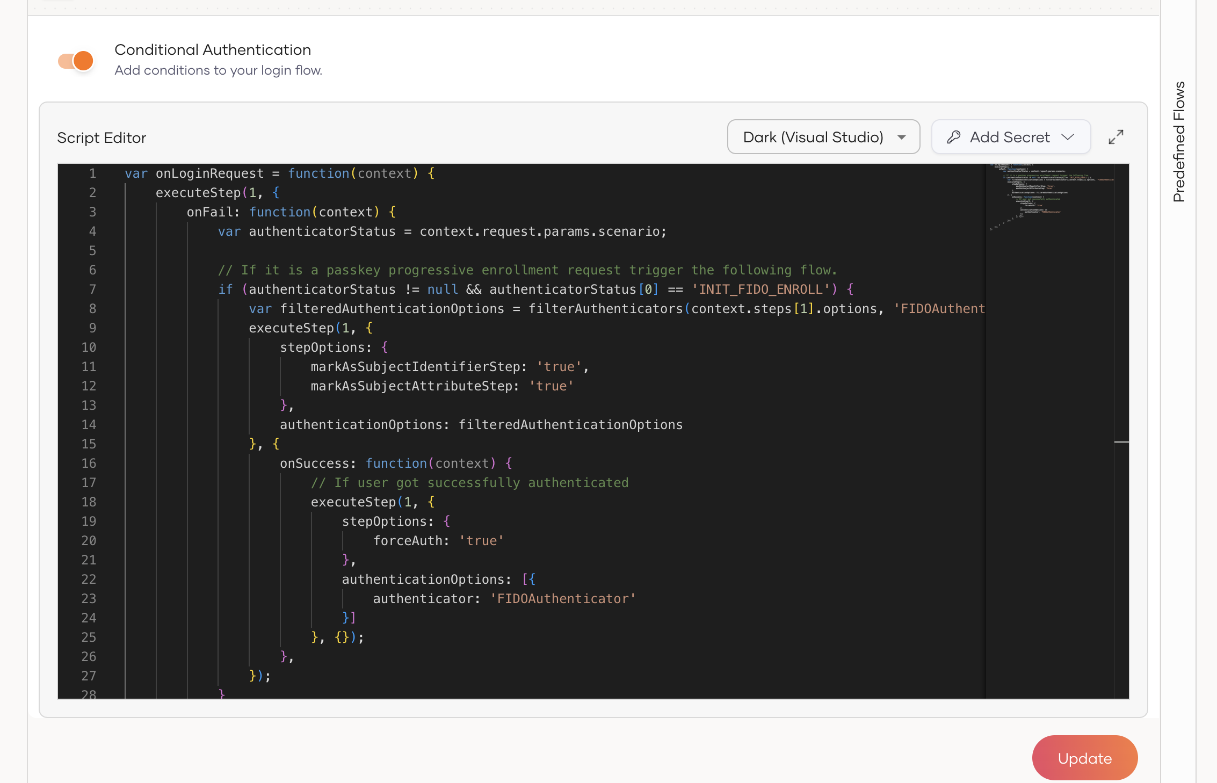Click the Update button

(x=1085, y=758)
